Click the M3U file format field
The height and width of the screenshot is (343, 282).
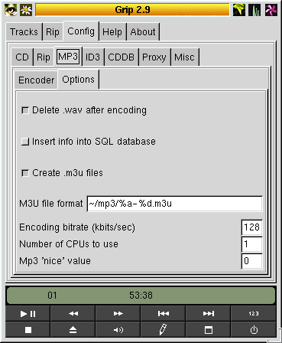point(174,204)
